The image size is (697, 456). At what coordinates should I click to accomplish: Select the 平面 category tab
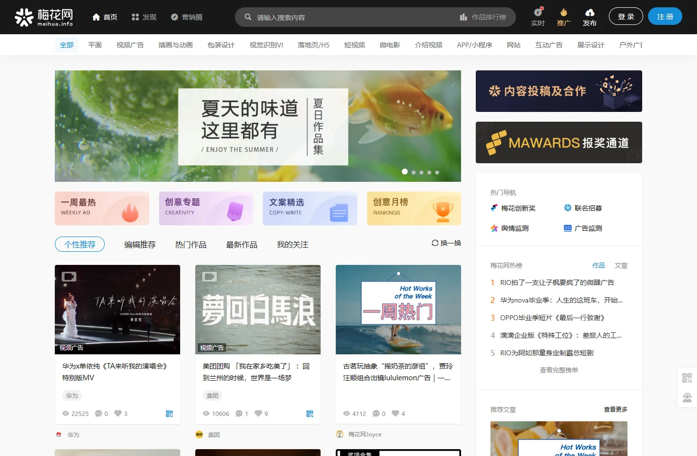click(x=95, y=45)
